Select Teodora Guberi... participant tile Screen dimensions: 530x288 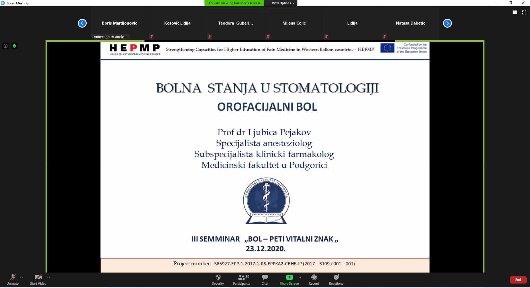tap(235, 23)
